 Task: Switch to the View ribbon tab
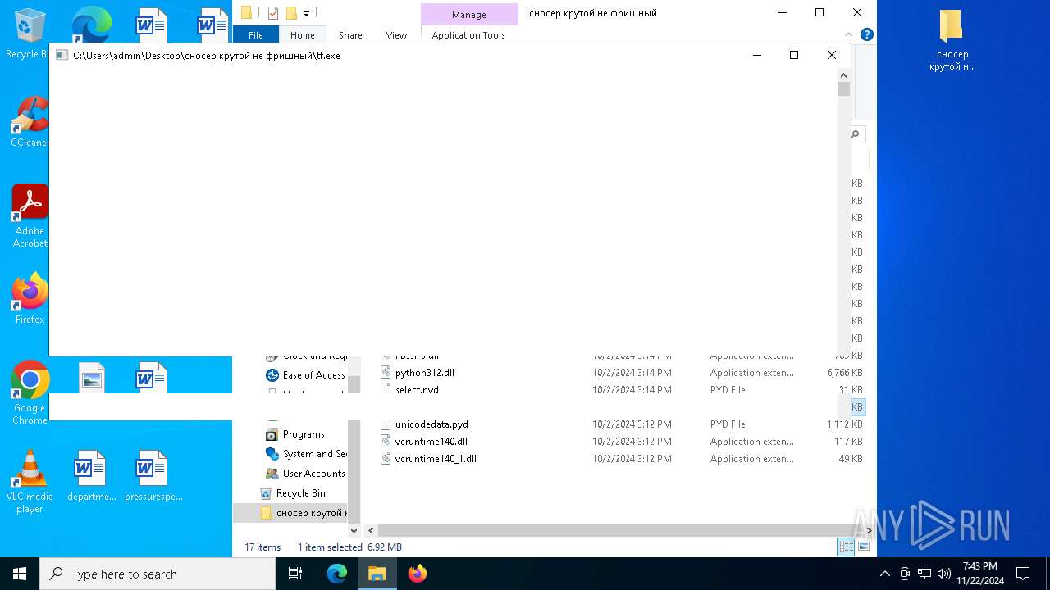(x=396, y=35)
